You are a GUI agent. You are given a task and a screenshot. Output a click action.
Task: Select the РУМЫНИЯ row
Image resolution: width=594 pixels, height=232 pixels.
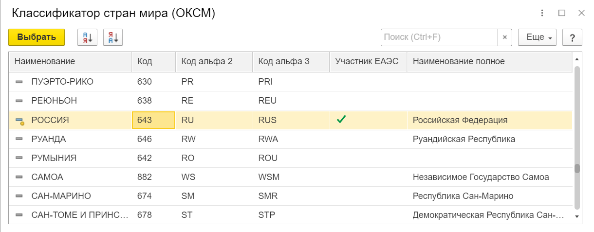55,158
